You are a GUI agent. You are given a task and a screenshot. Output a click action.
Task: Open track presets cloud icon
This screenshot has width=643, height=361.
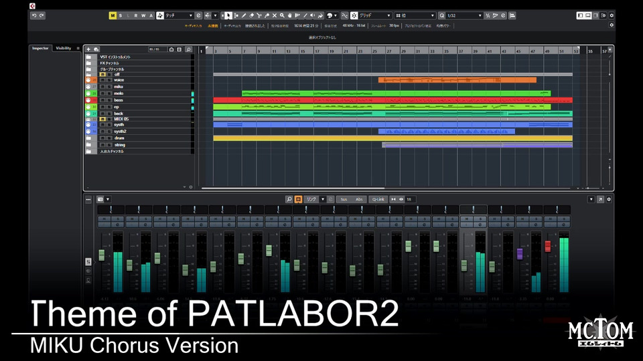point(96,49)
